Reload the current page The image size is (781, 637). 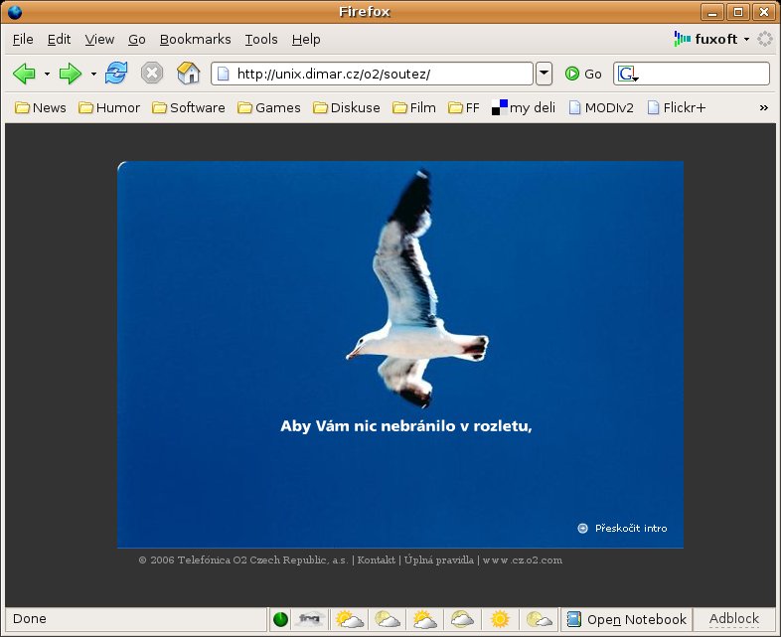116,74
